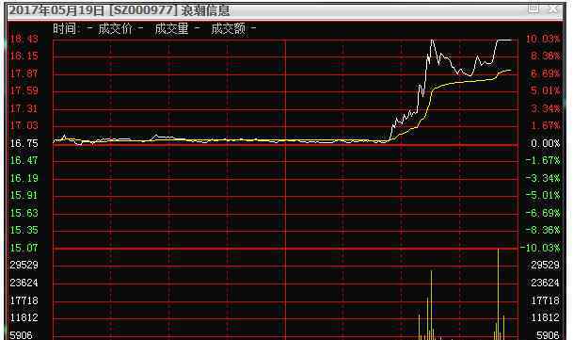The height and width of the screenshot is (340, 573).
Task: Click the flat limit-up segment of the white line
Action: (504, 40)
